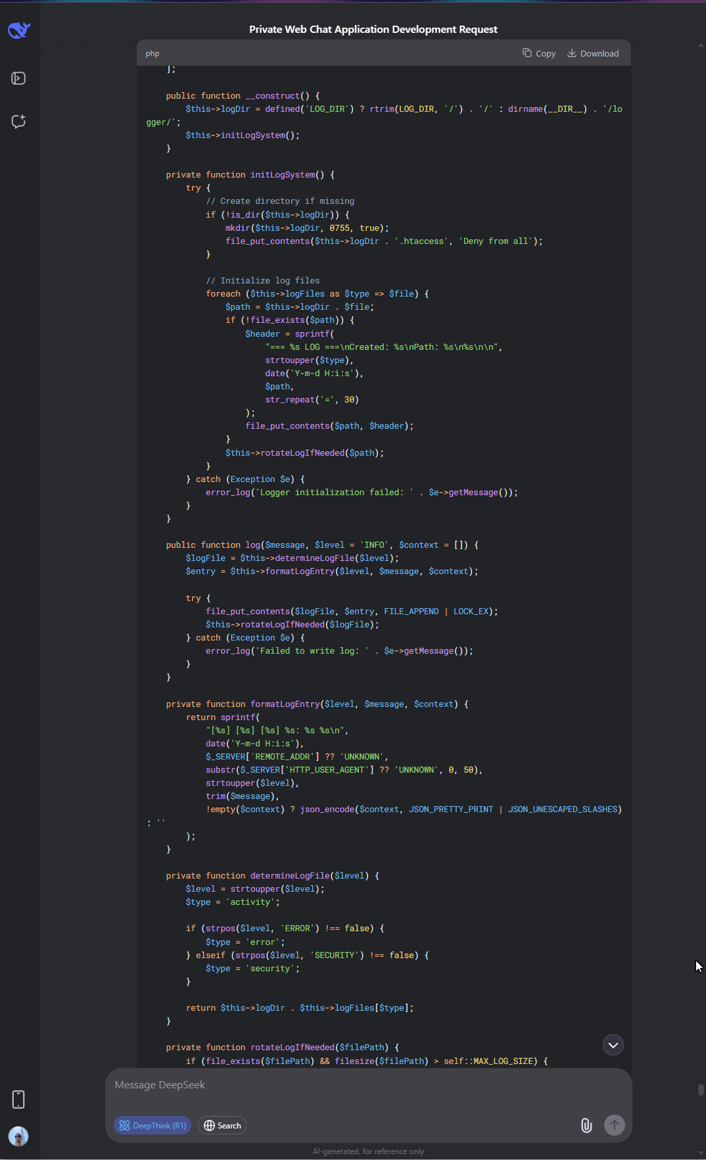Open the sidebar panel toggle icon

coord(18,78)
